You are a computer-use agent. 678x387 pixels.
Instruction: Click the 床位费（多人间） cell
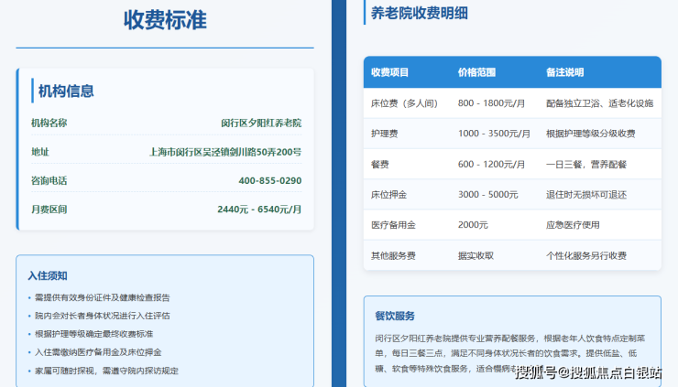[404, 103]
